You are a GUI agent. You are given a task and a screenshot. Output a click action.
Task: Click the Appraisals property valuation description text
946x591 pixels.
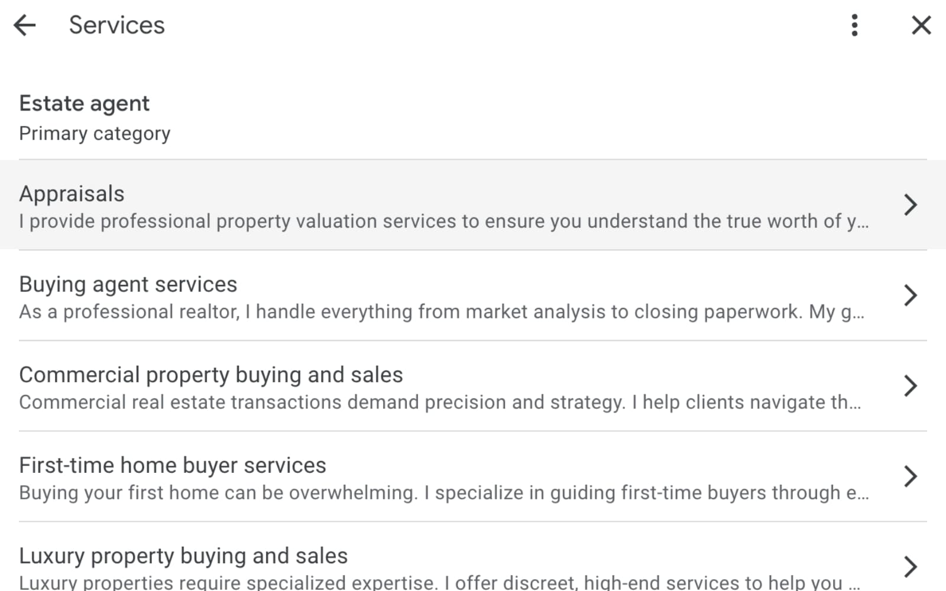[x=443, y=221]
